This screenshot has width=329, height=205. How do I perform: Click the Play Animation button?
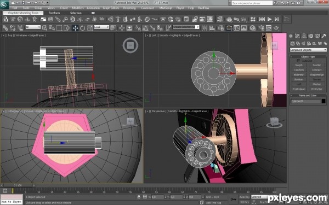269,19
